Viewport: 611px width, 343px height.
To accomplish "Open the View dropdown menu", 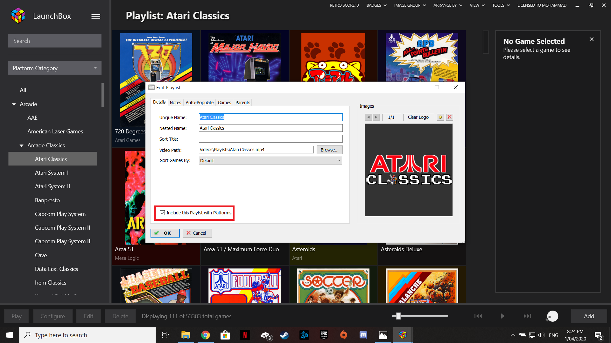I will (x=477, y=5).
